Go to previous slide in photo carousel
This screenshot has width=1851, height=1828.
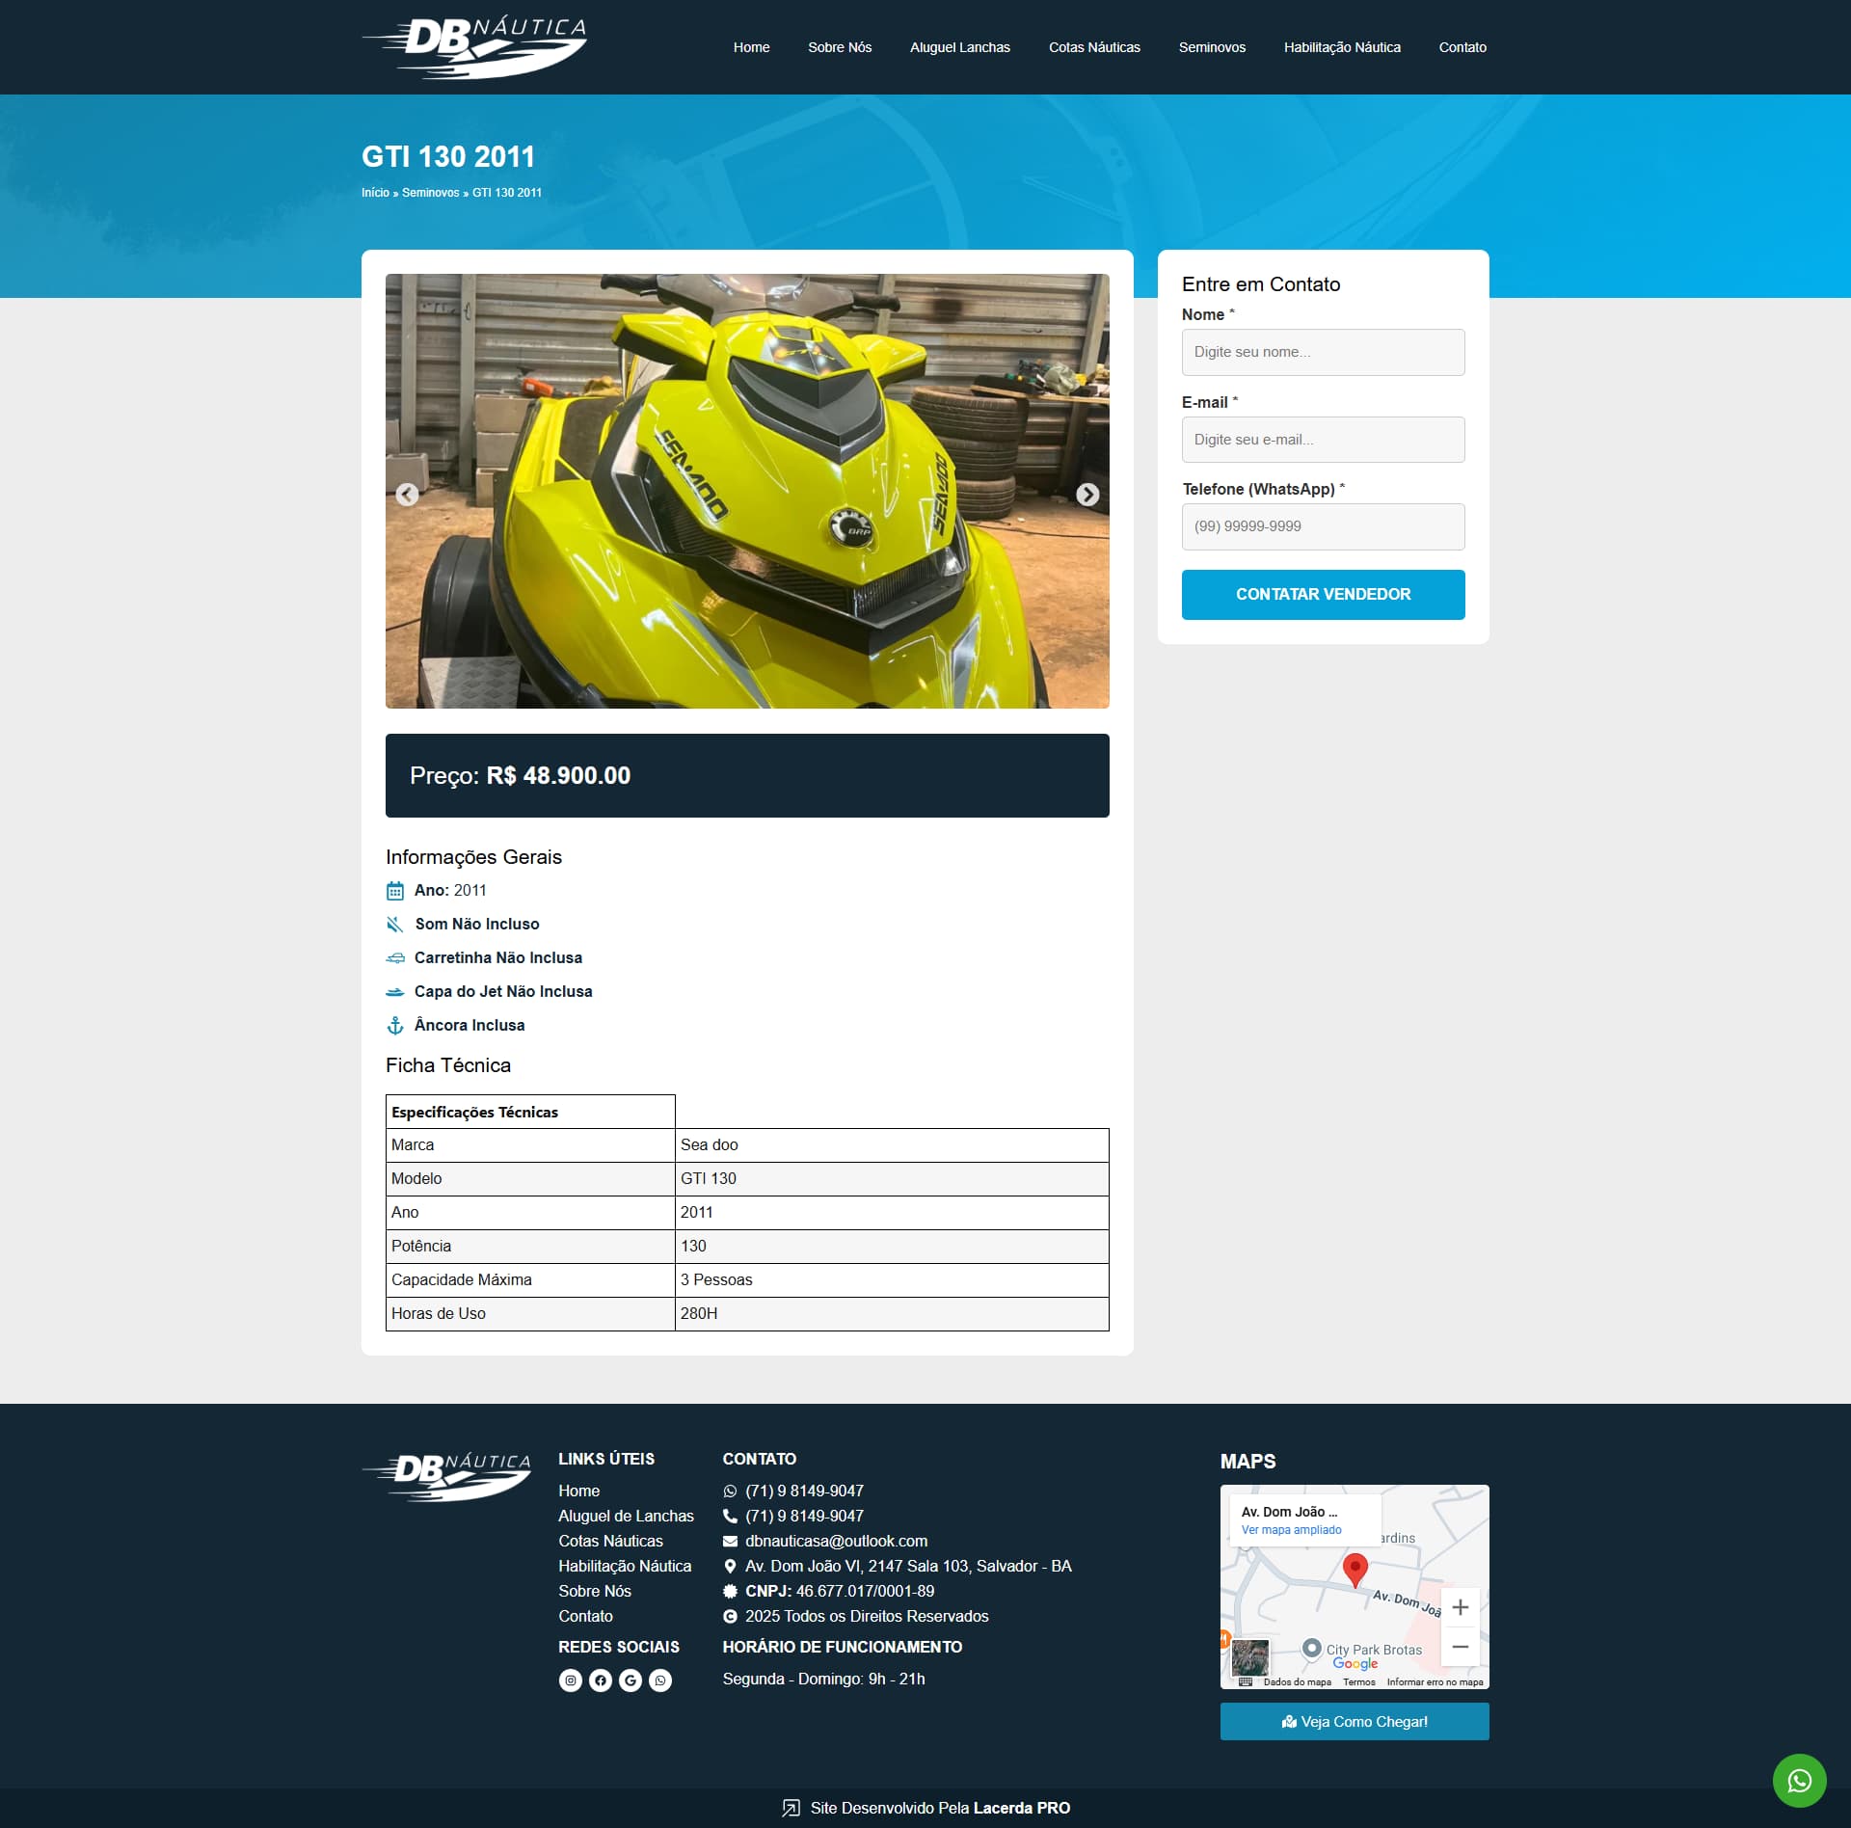[x=408, y=495]
